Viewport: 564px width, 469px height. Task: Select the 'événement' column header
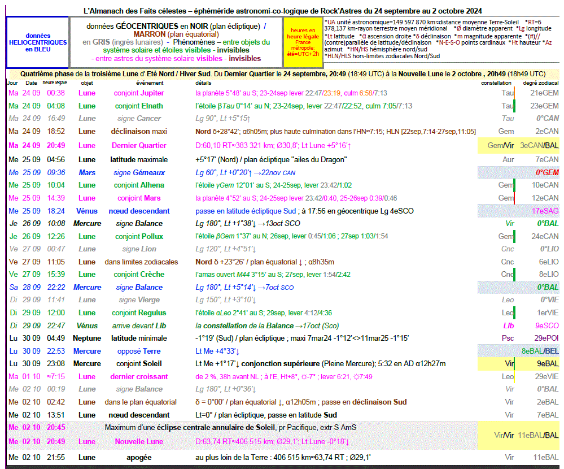click(149, 83)
